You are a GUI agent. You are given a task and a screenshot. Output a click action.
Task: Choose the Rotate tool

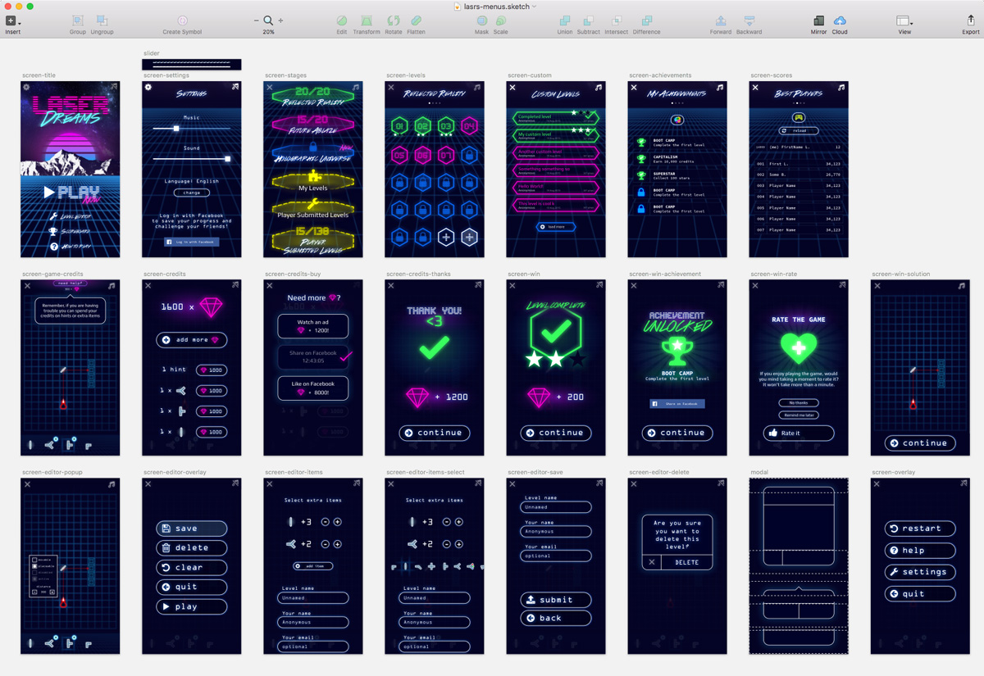point(394,20)
